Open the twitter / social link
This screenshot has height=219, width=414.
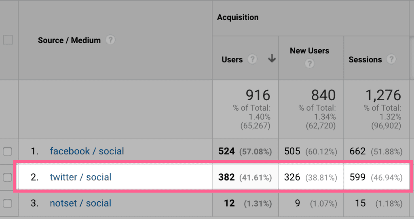pos(80,177)
